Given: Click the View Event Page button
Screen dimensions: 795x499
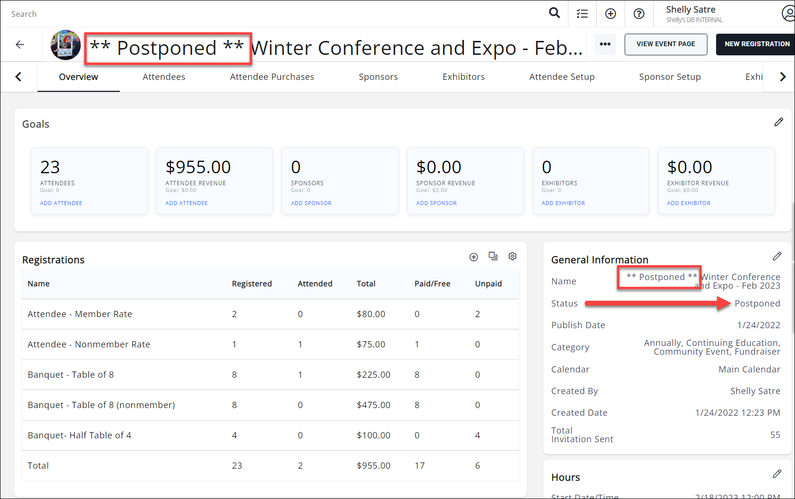Looking at the screenshot, I should (x=666, y=44).
